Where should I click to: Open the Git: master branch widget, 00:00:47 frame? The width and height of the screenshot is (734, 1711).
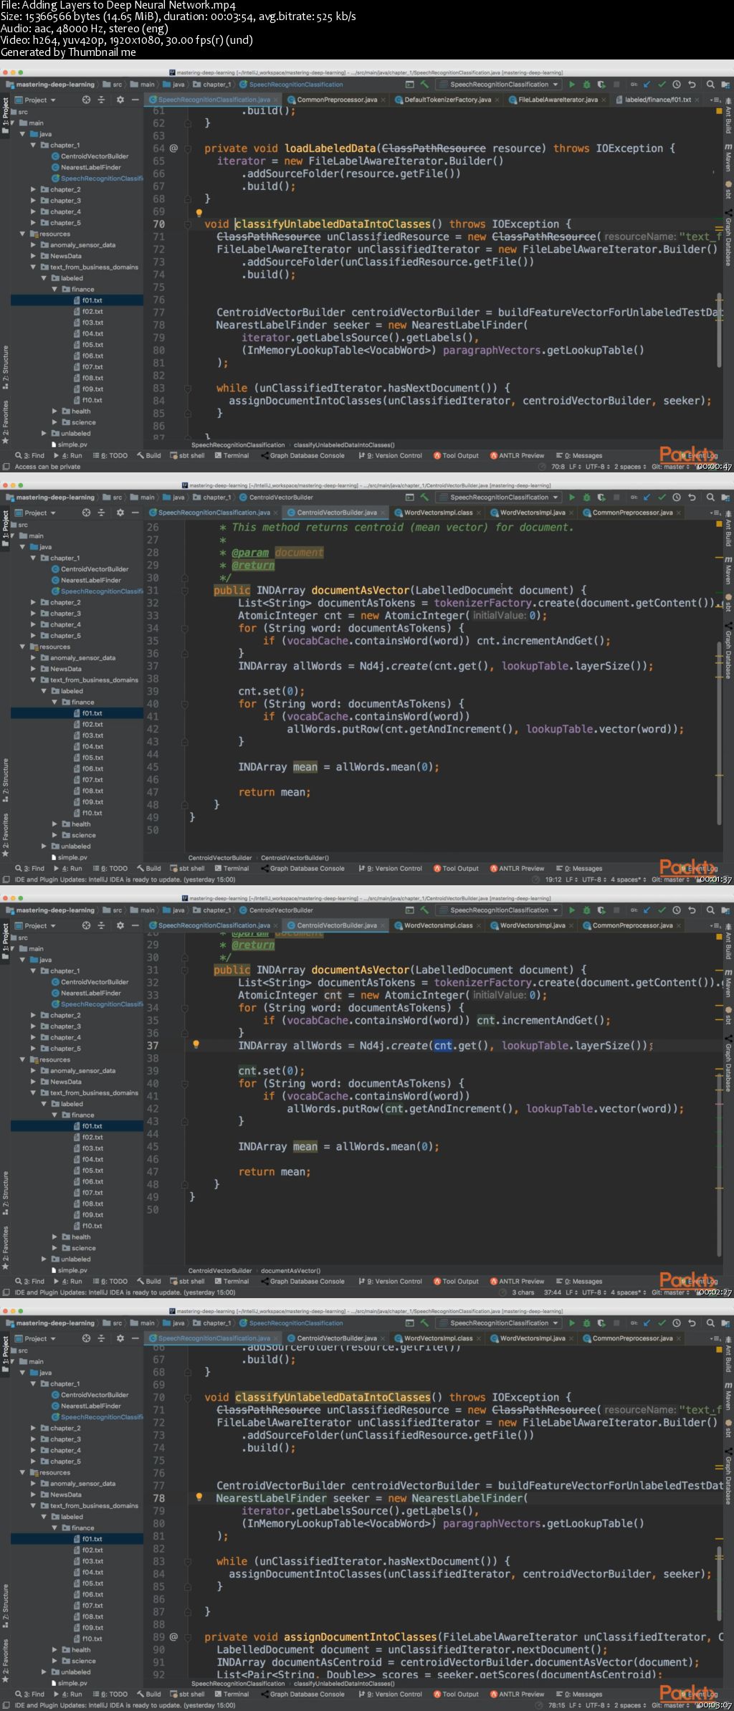point(670,467)
